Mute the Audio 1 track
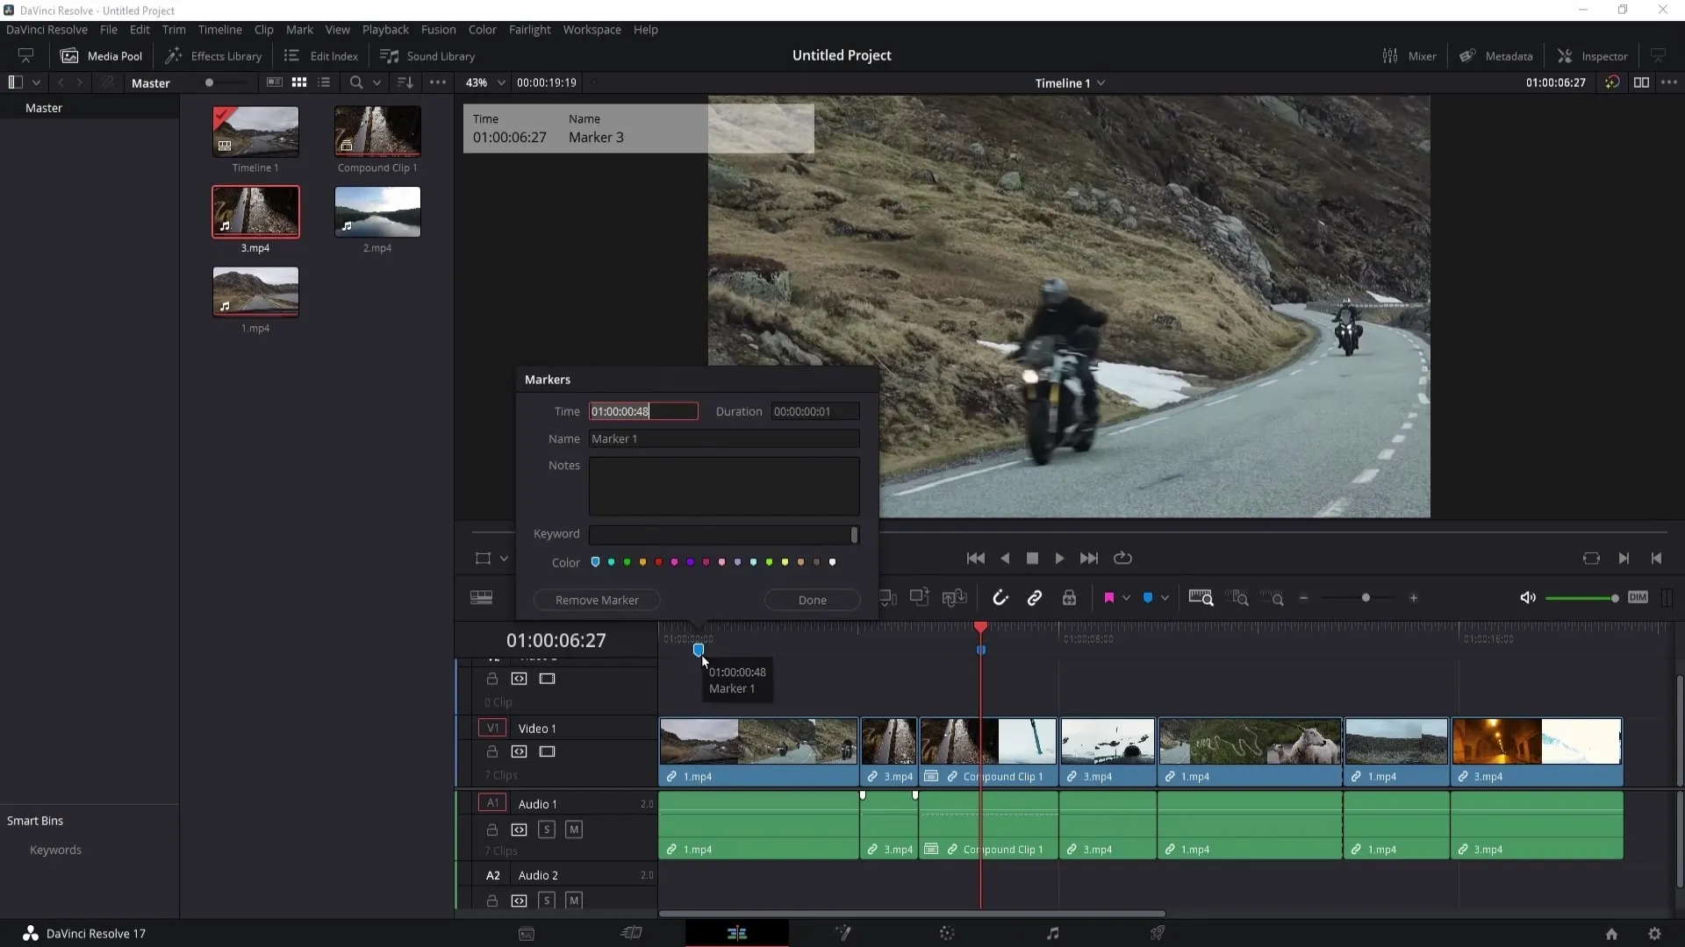 point(574,830)
